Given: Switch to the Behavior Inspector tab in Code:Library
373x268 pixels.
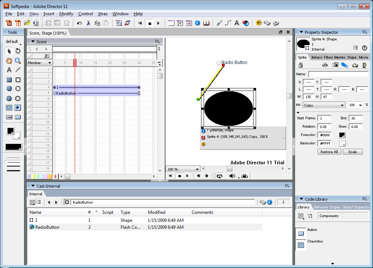Looking at the screenshot, I should (327, 207).
